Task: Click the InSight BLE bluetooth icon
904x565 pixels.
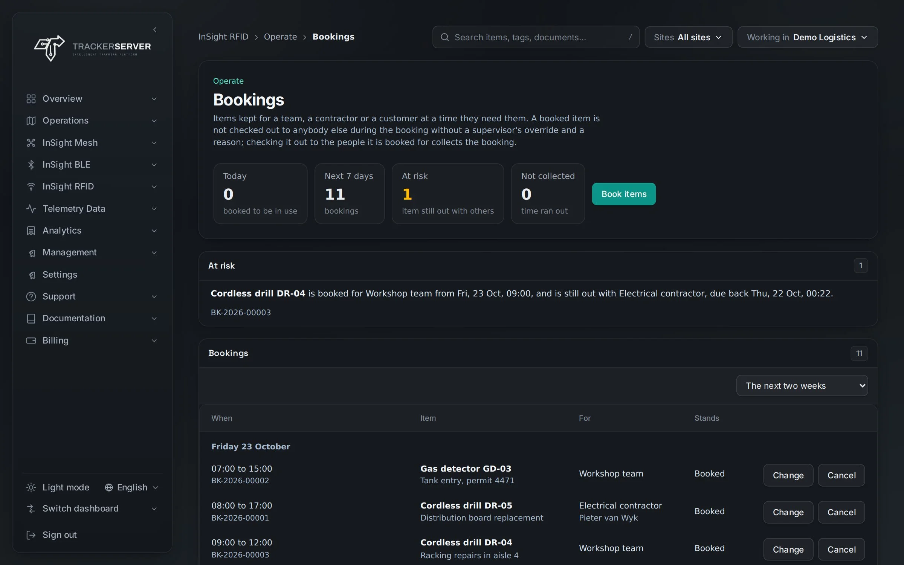Action: tap(31, 165)
